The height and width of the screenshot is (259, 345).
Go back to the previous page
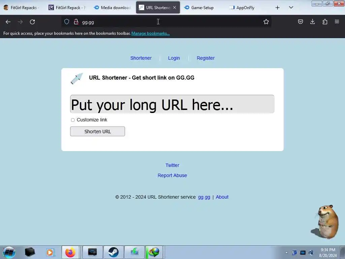pyautogui.click(x=8, y=22)
